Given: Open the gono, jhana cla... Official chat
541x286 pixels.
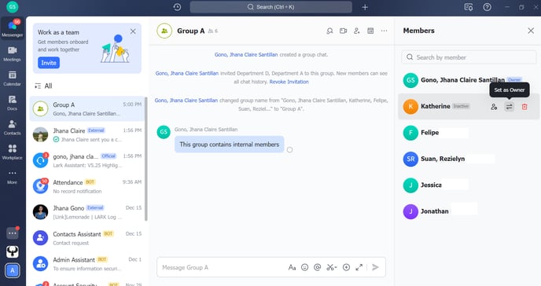Looking at the screenshot, I should coord(87,160).
